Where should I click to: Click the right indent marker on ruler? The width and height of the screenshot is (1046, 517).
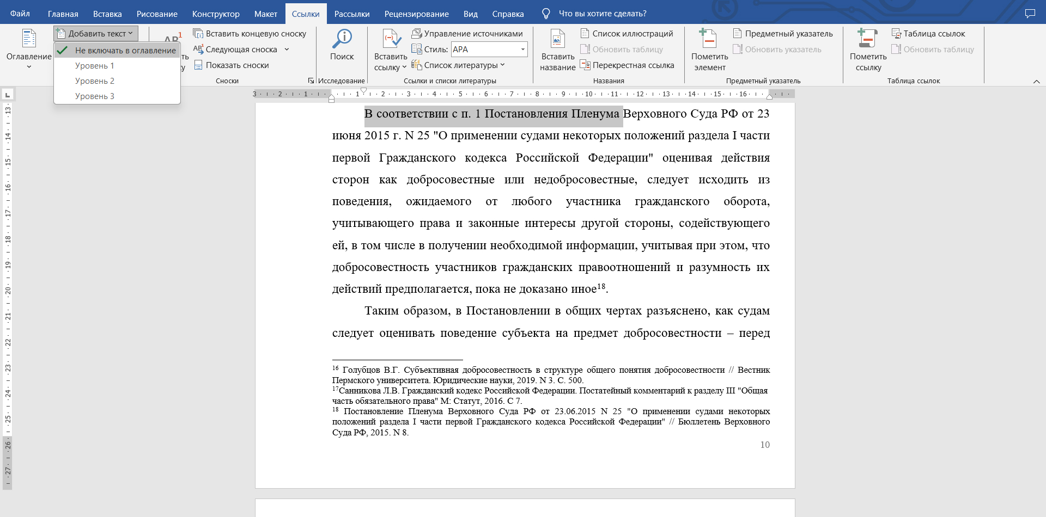[x=769, y=96]
